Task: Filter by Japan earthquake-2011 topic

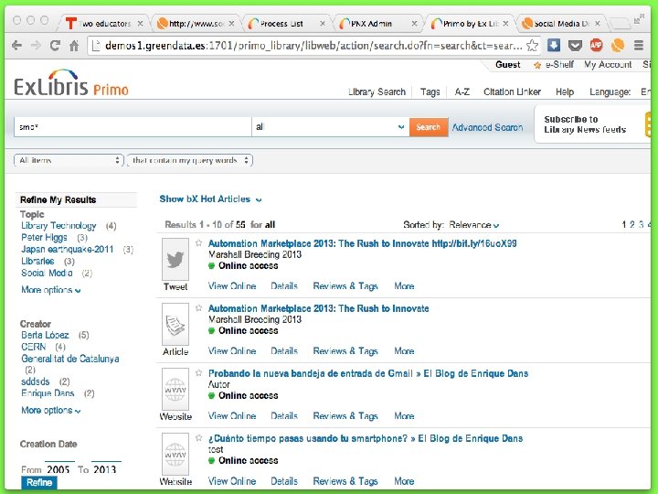Action: tap(67, 249)
